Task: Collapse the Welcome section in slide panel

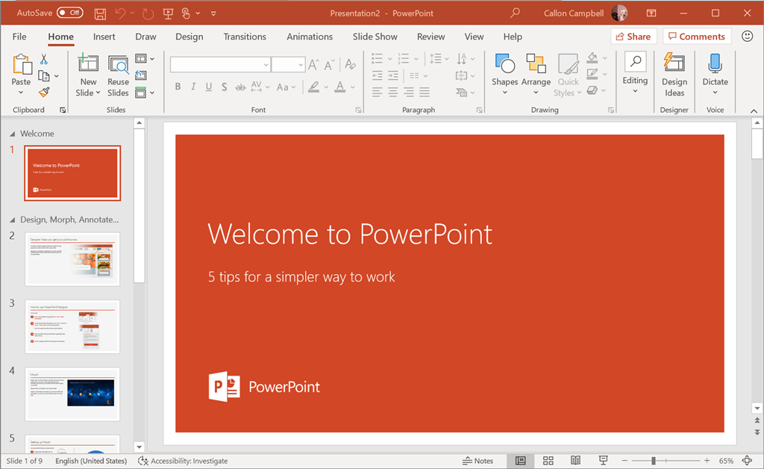Action: 11,134
